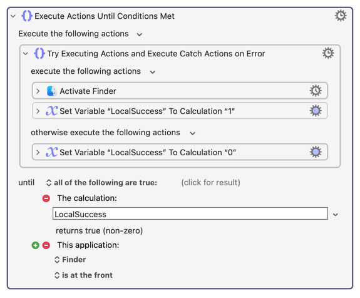
Task: Change the "is at the front" condition popup
Action: point(83,275)
